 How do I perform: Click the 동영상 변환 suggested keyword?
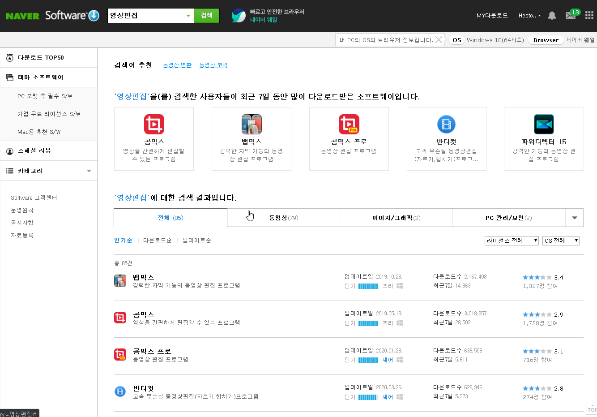click(177, 65)
